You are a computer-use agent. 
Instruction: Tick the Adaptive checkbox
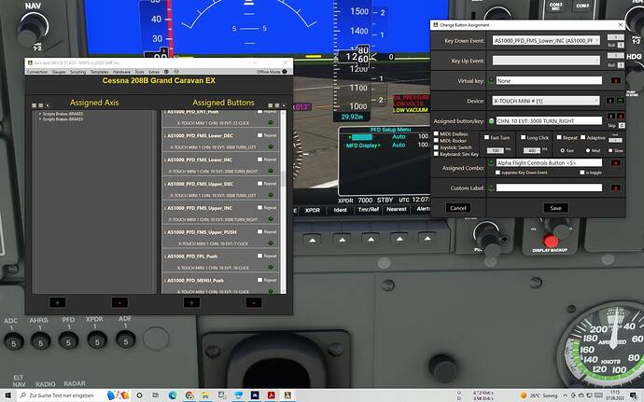pos(582,137)
